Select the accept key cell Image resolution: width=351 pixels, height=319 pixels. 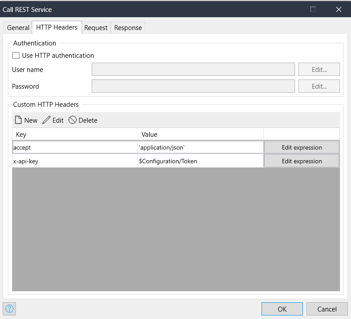tap(75, 147)
